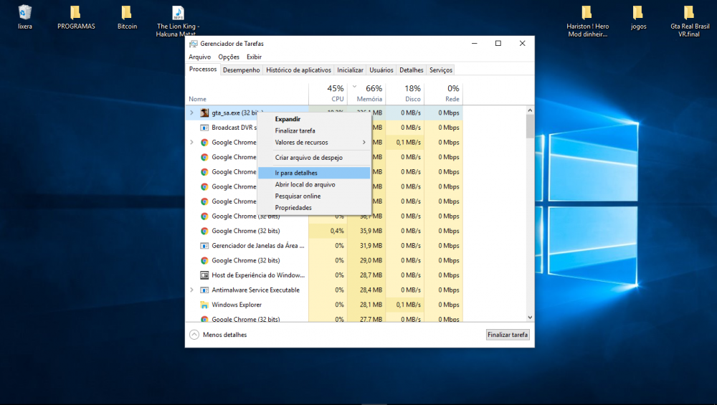Screen dimensions: 717x405
Task: Open the Opções menu
Action: point(229,57)
